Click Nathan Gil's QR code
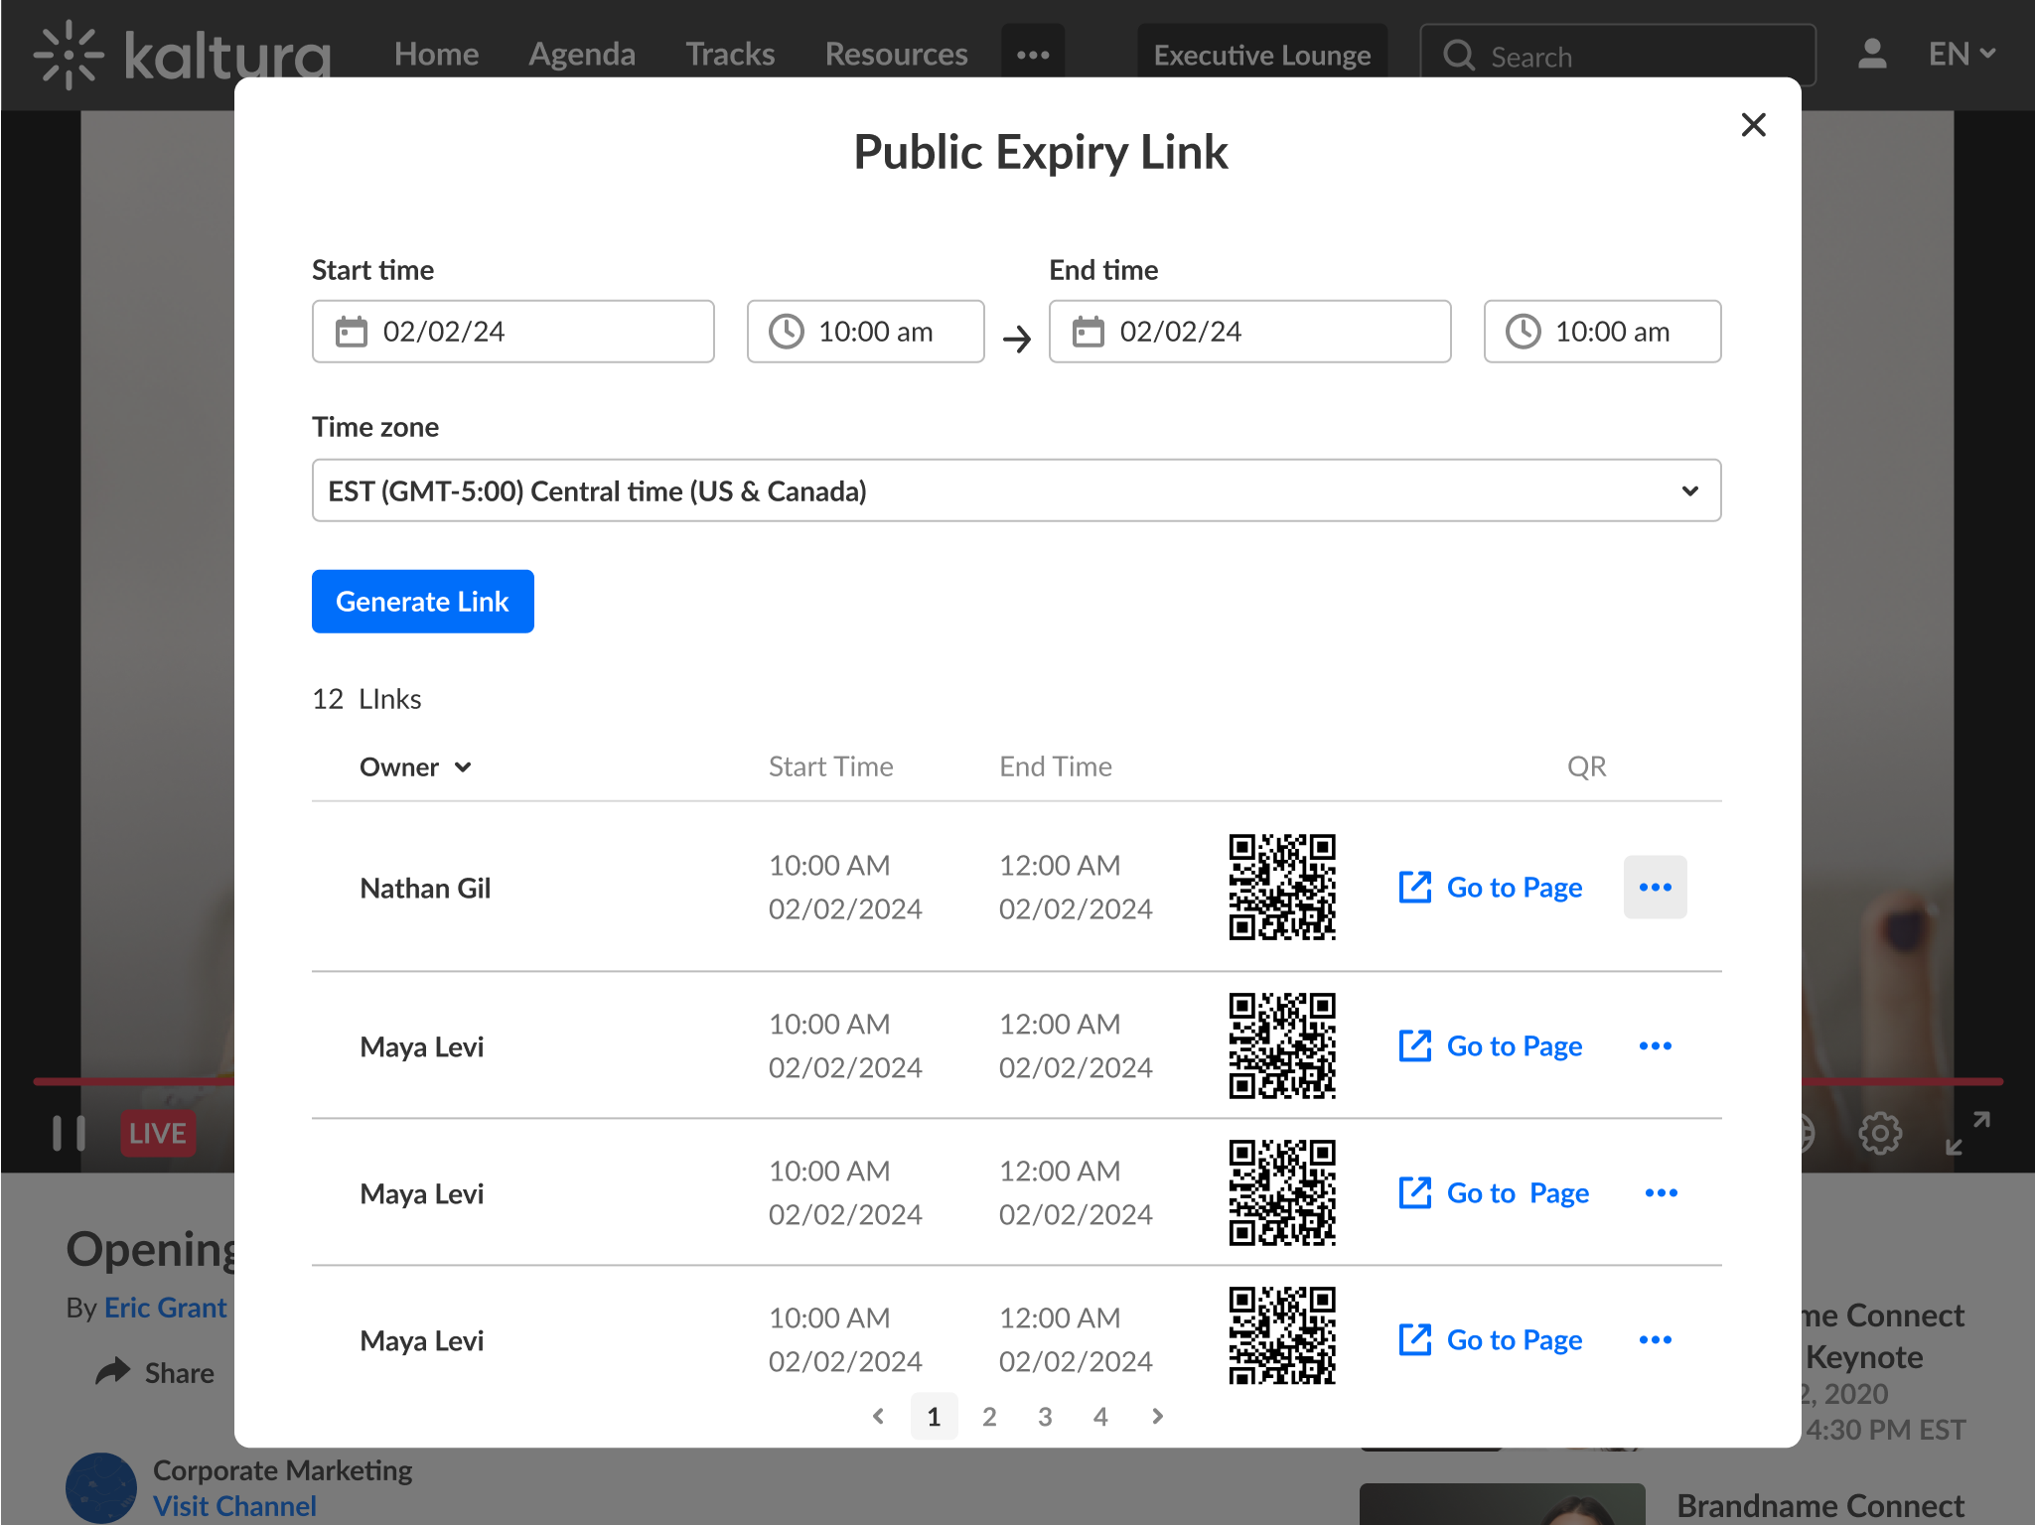 [1282, 888]
